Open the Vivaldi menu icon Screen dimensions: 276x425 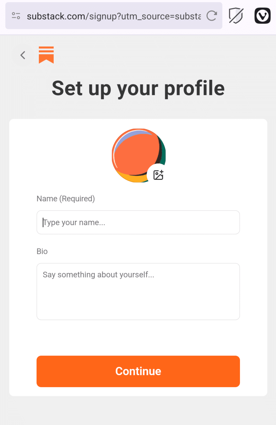tap(262, 16)
